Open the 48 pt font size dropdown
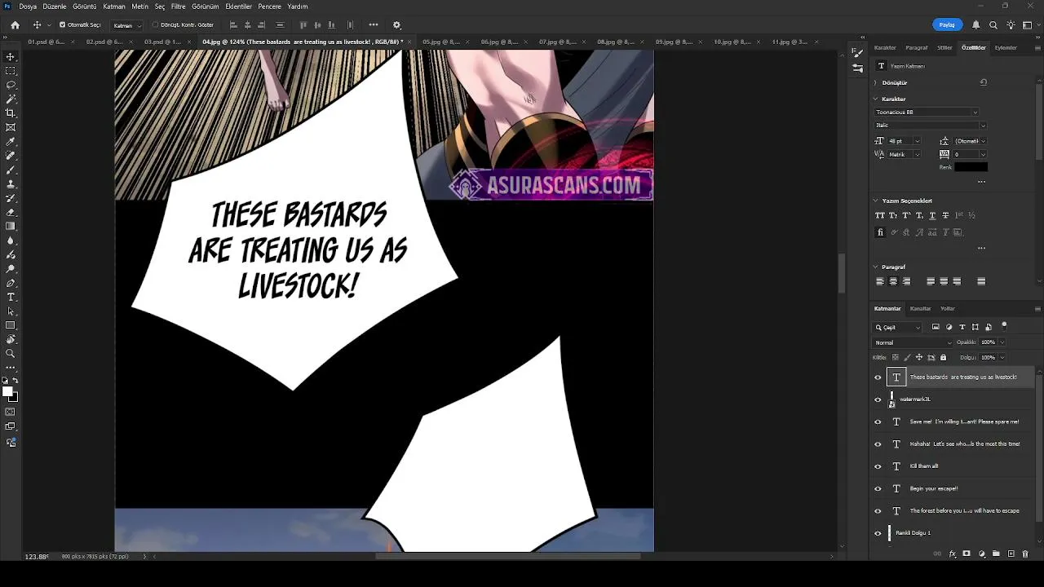Screen dimensions: 1044x587 pyautogui.click(x=917, y=141)
